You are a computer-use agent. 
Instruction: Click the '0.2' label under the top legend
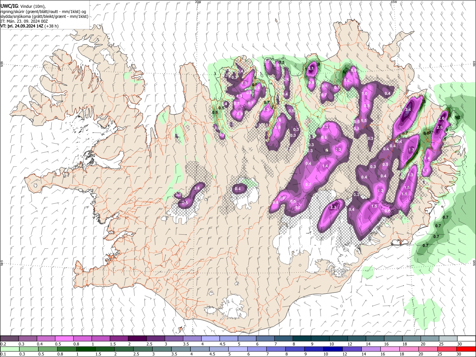[x=3, y=344]
